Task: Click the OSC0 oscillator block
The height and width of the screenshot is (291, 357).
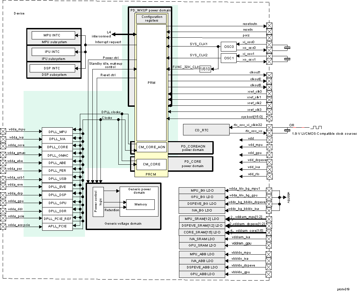Action: [x=229, y=46]
